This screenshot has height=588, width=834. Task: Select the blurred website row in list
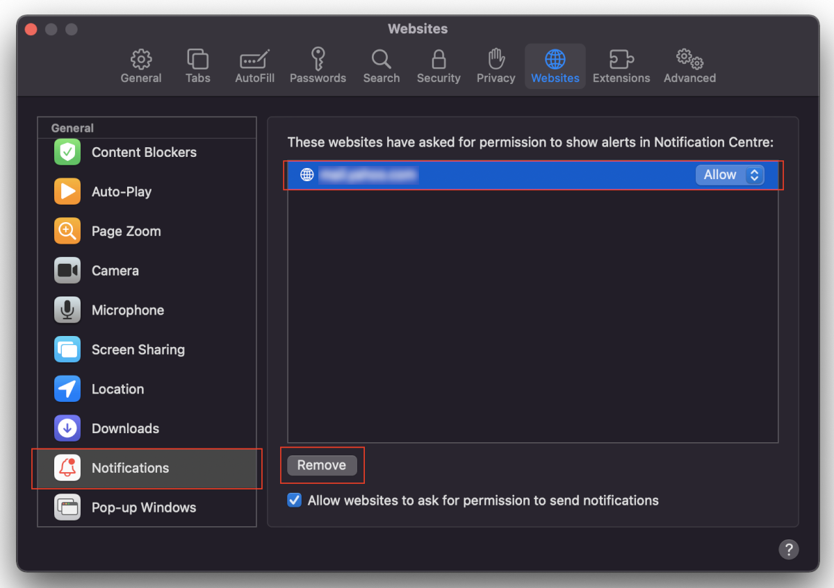point(486,175)
